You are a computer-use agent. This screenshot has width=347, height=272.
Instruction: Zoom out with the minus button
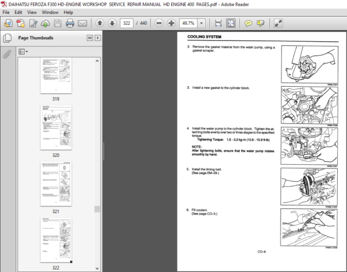[159, 23]
